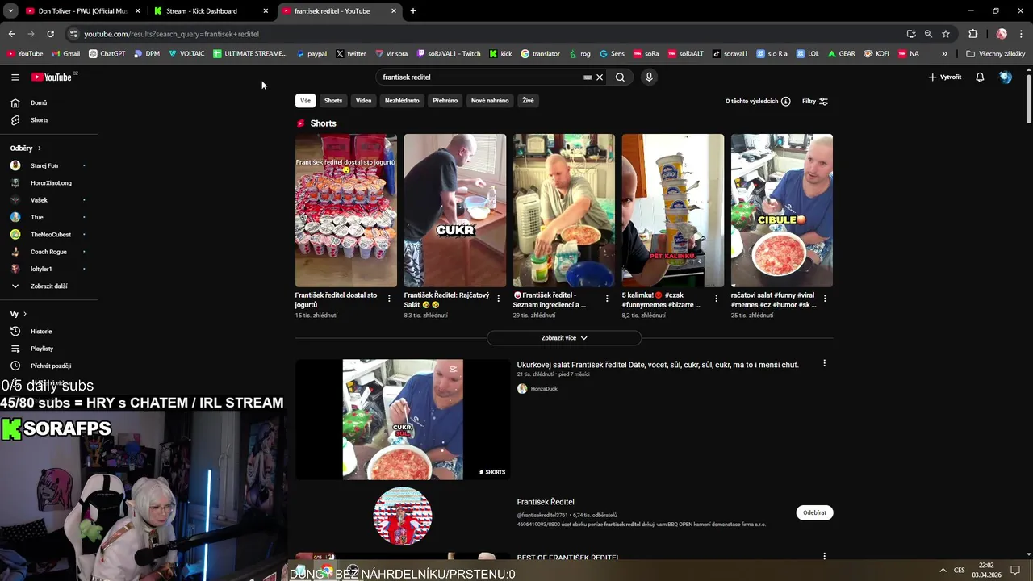Open options for the Ukurkovej salát video
Screen dimensions: 1033x581
click(x=824, y=364)
